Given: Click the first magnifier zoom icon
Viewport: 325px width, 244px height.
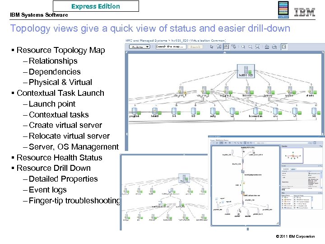Looking at the screenshot, I should (243, 47).
